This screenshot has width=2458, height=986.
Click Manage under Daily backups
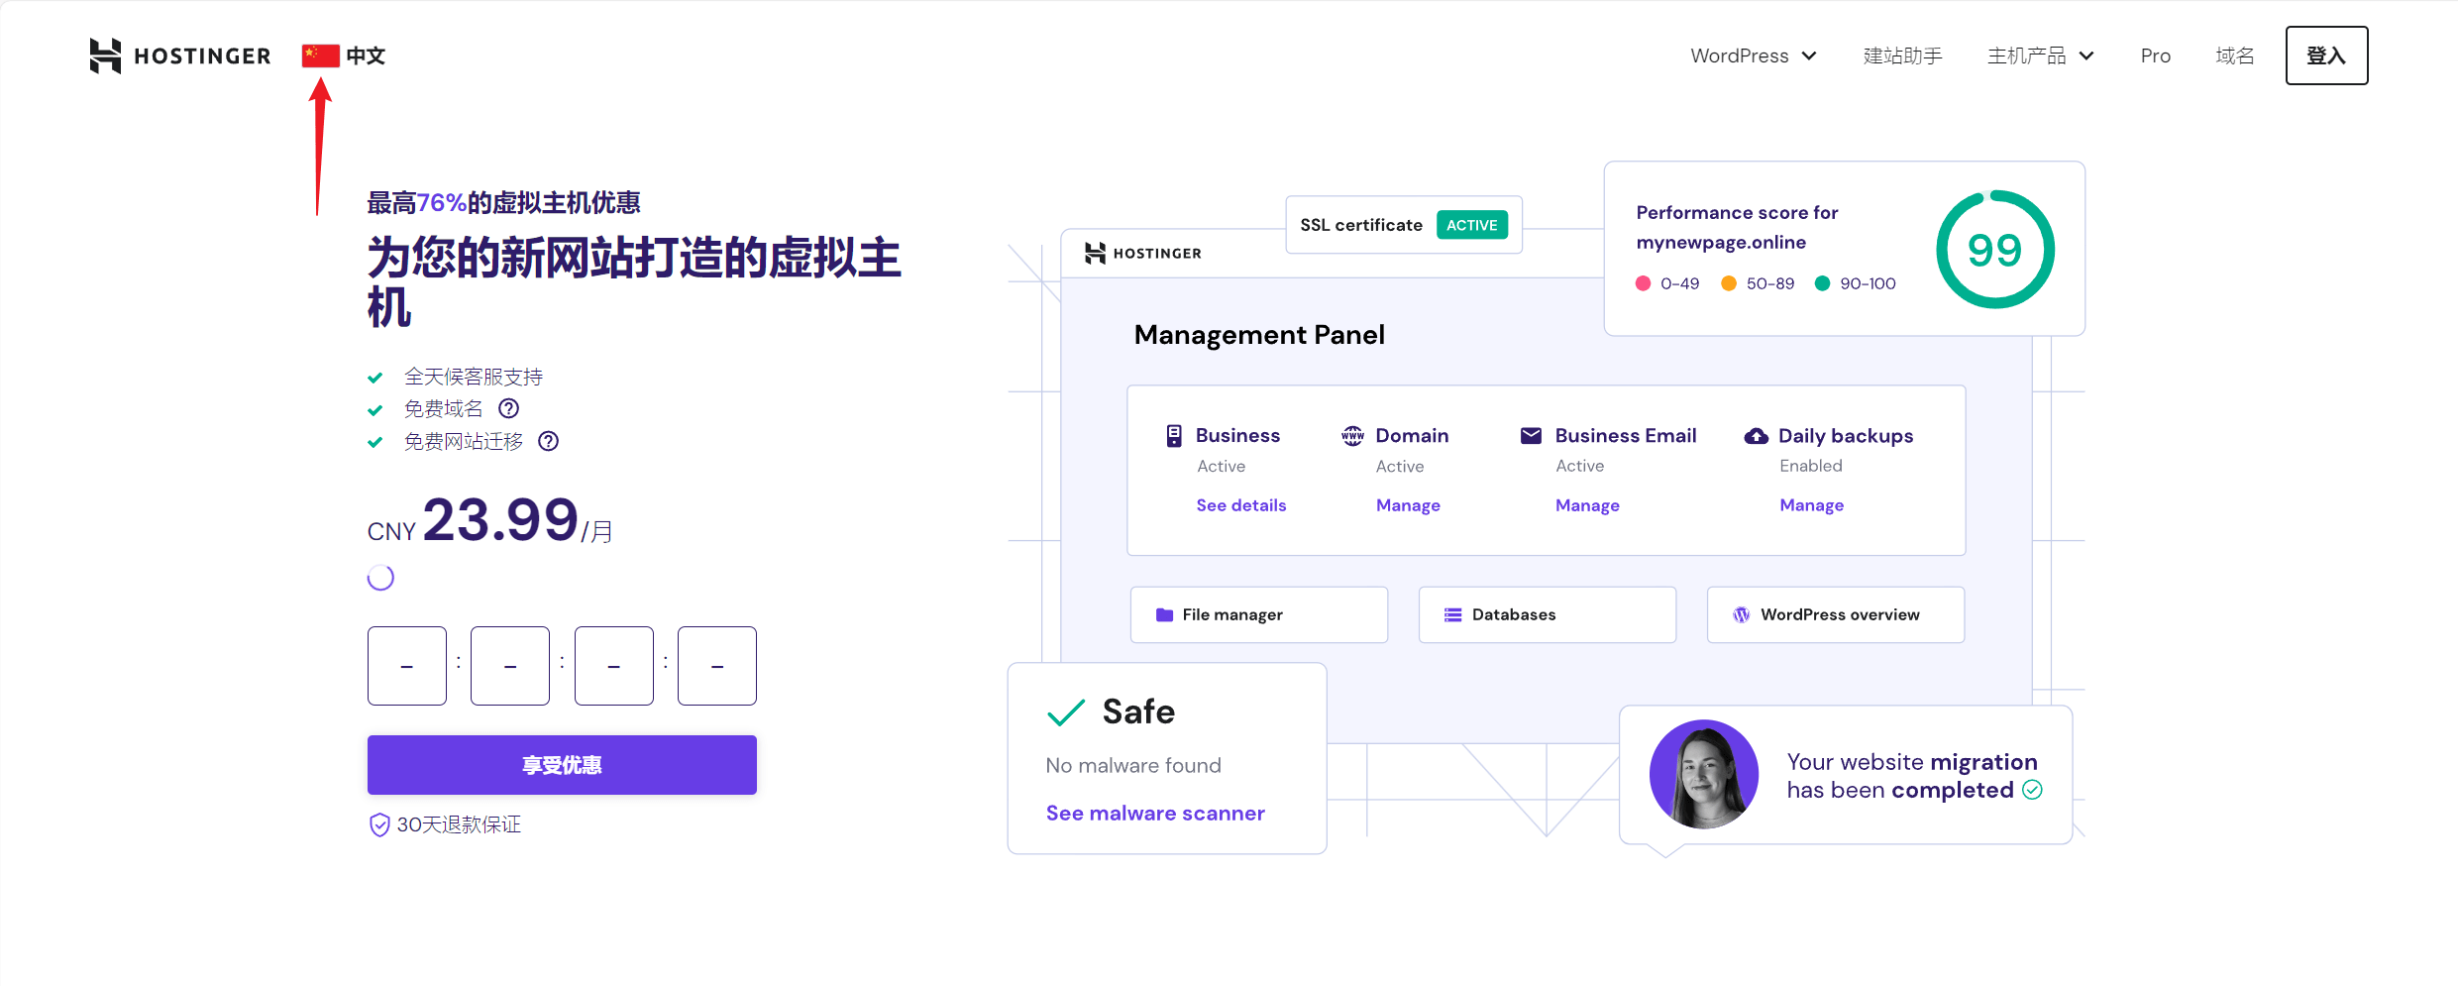[1811, 505]
